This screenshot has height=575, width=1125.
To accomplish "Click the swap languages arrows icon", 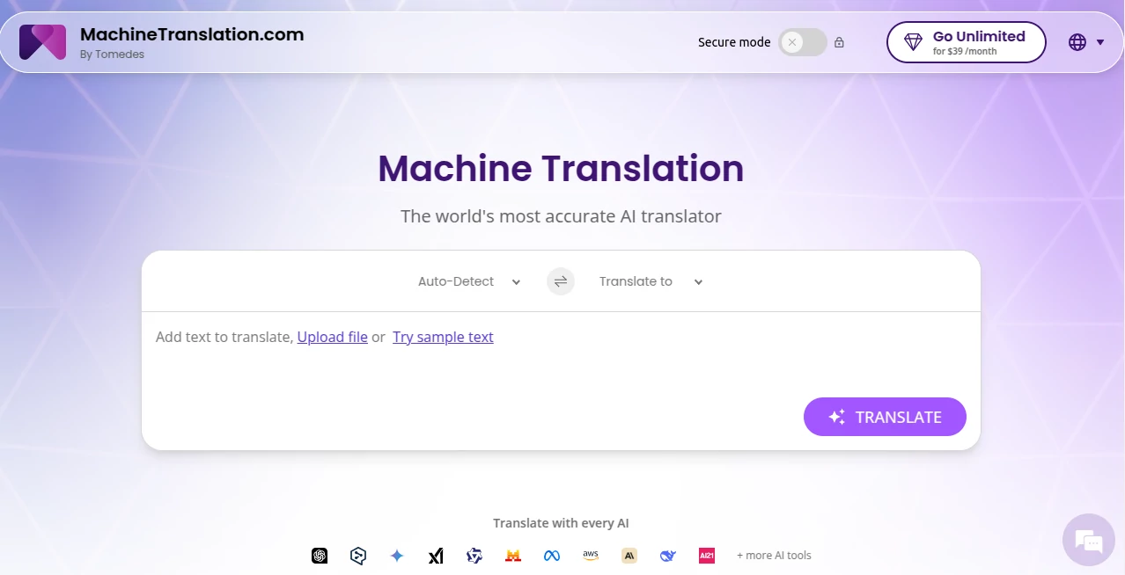I will 560,281.
